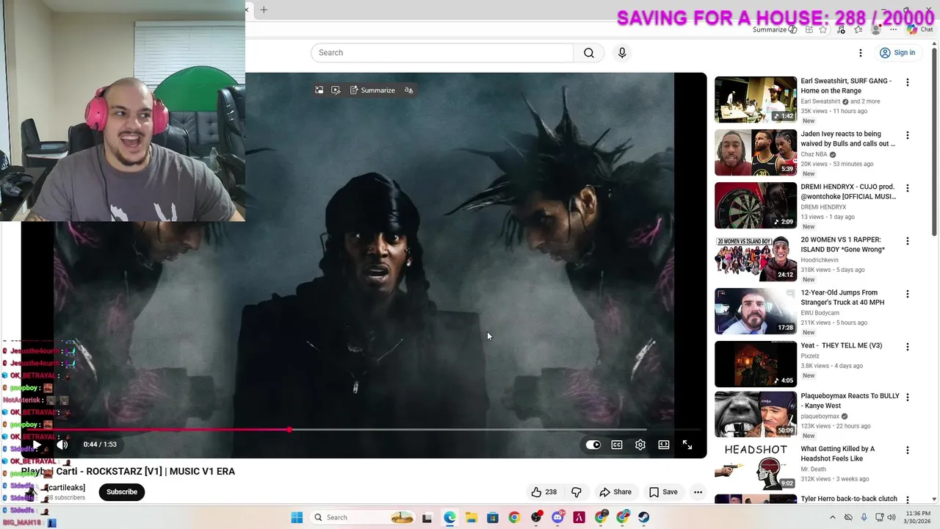The width and height of the screenshot is (940, 529).
Task: Open menu for 12-Year-Old Jumps video
Action: [908, 294]
